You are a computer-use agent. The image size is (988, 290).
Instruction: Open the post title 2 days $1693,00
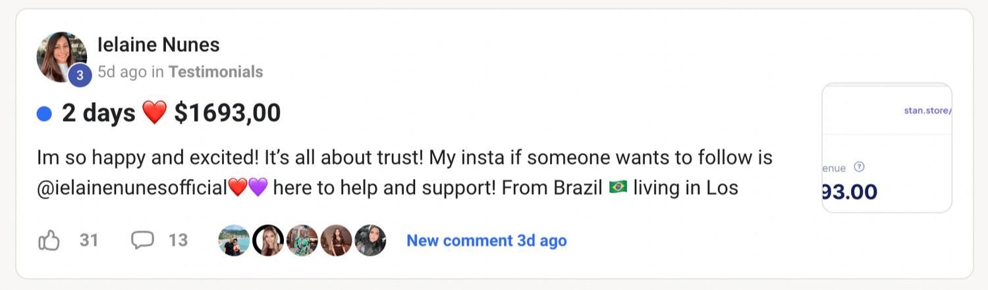[x=171, y=114]
